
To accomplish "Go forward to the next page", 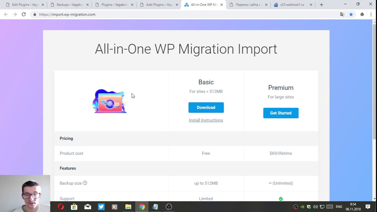I will 15,14.
